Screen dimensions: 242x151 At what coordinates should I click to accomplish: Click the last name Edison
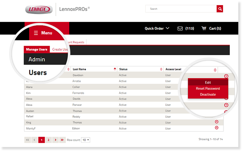76,128
